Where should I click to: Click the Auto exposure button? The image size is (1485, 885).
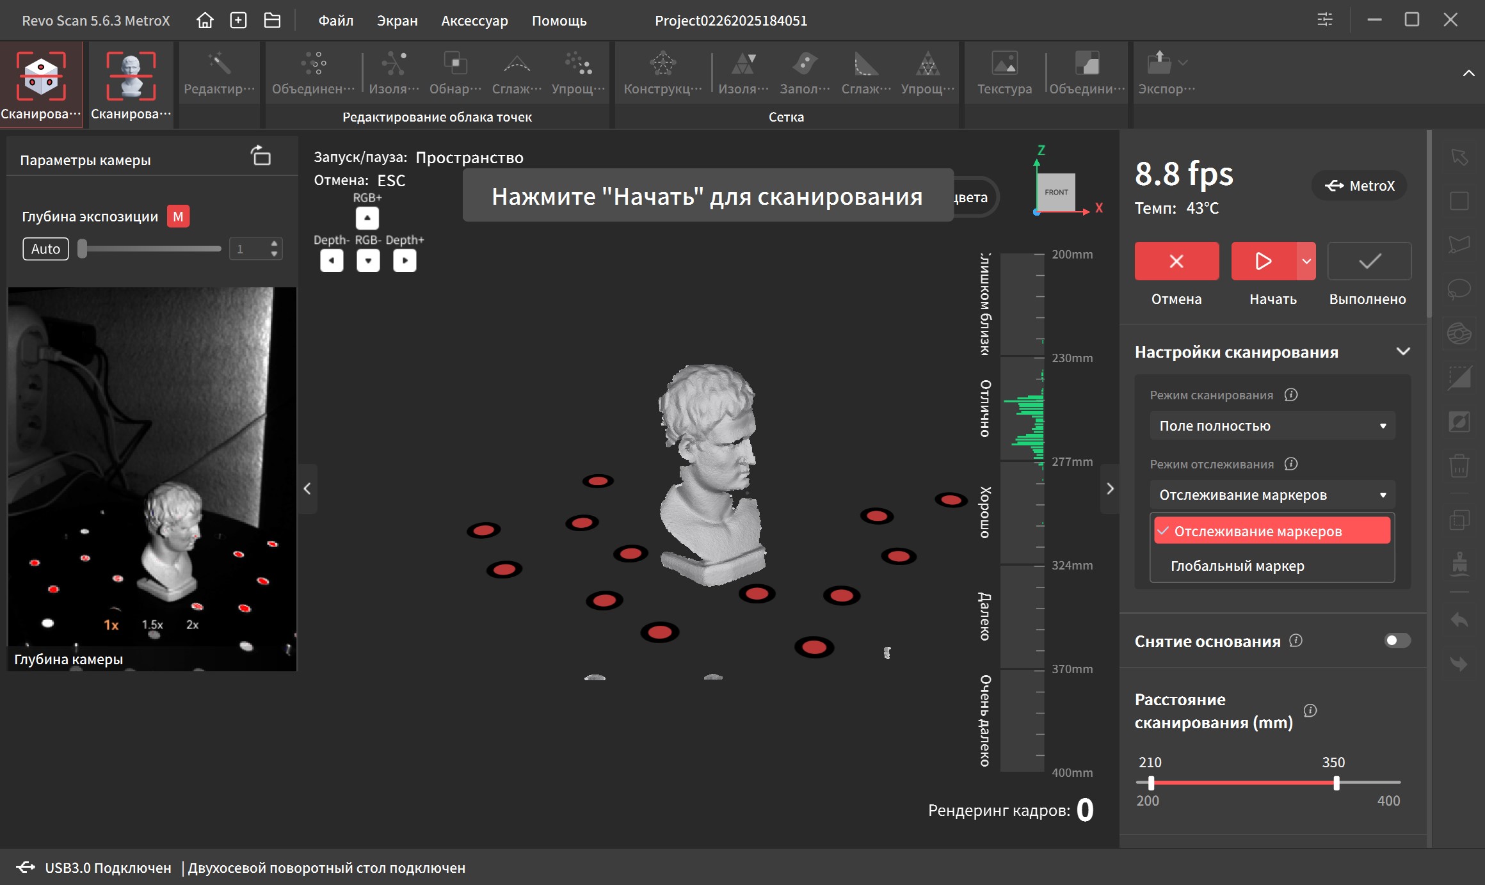pos(46,249)
